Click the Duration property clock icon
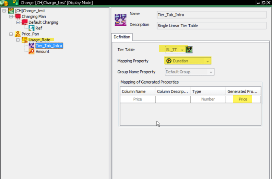Viewport: 272px width, 179px height. (x=169, y=61)
